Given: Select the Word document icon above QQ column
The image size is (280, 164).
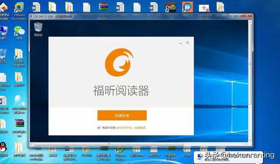Looking at the screenshot, I should point(4,104).
